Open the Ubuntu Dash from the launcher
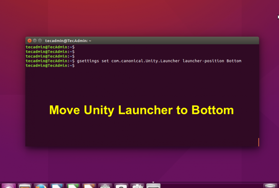This screenshot has height=188, width=279. pyautogui.click(x=9, y=185)
